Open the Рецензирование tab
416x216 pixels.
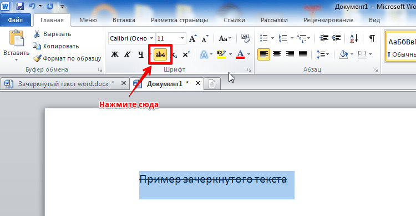coord(328,20)
